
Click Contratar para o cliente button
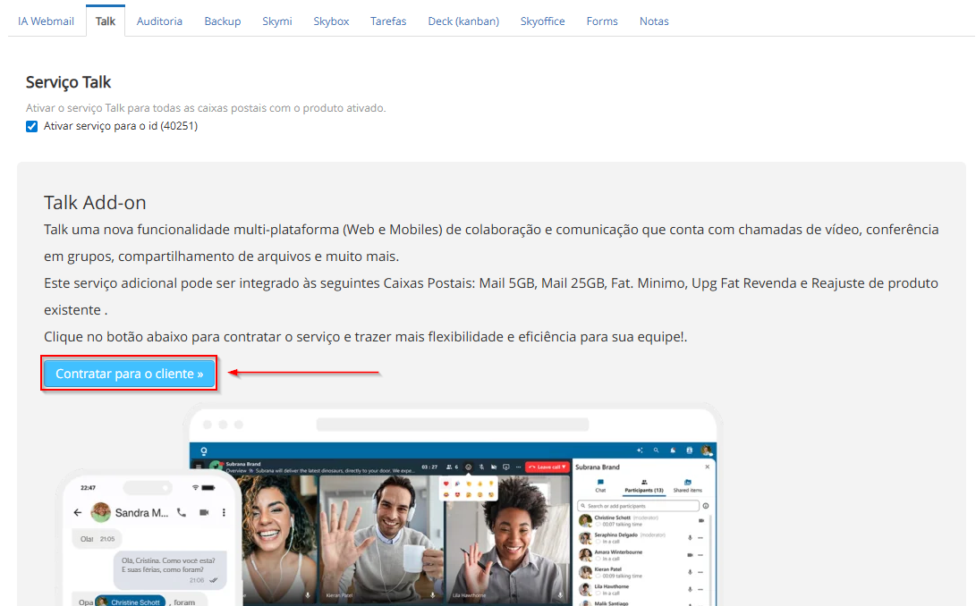[x=130, y=374]
